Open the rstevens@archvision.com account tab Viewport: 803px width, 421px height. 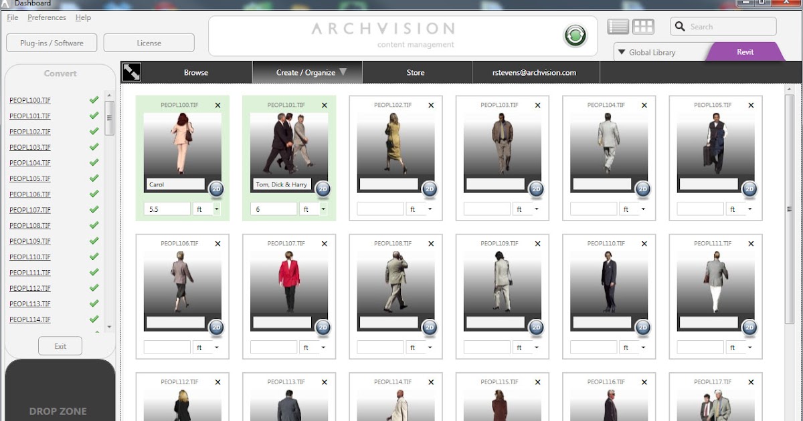[534, 72]
